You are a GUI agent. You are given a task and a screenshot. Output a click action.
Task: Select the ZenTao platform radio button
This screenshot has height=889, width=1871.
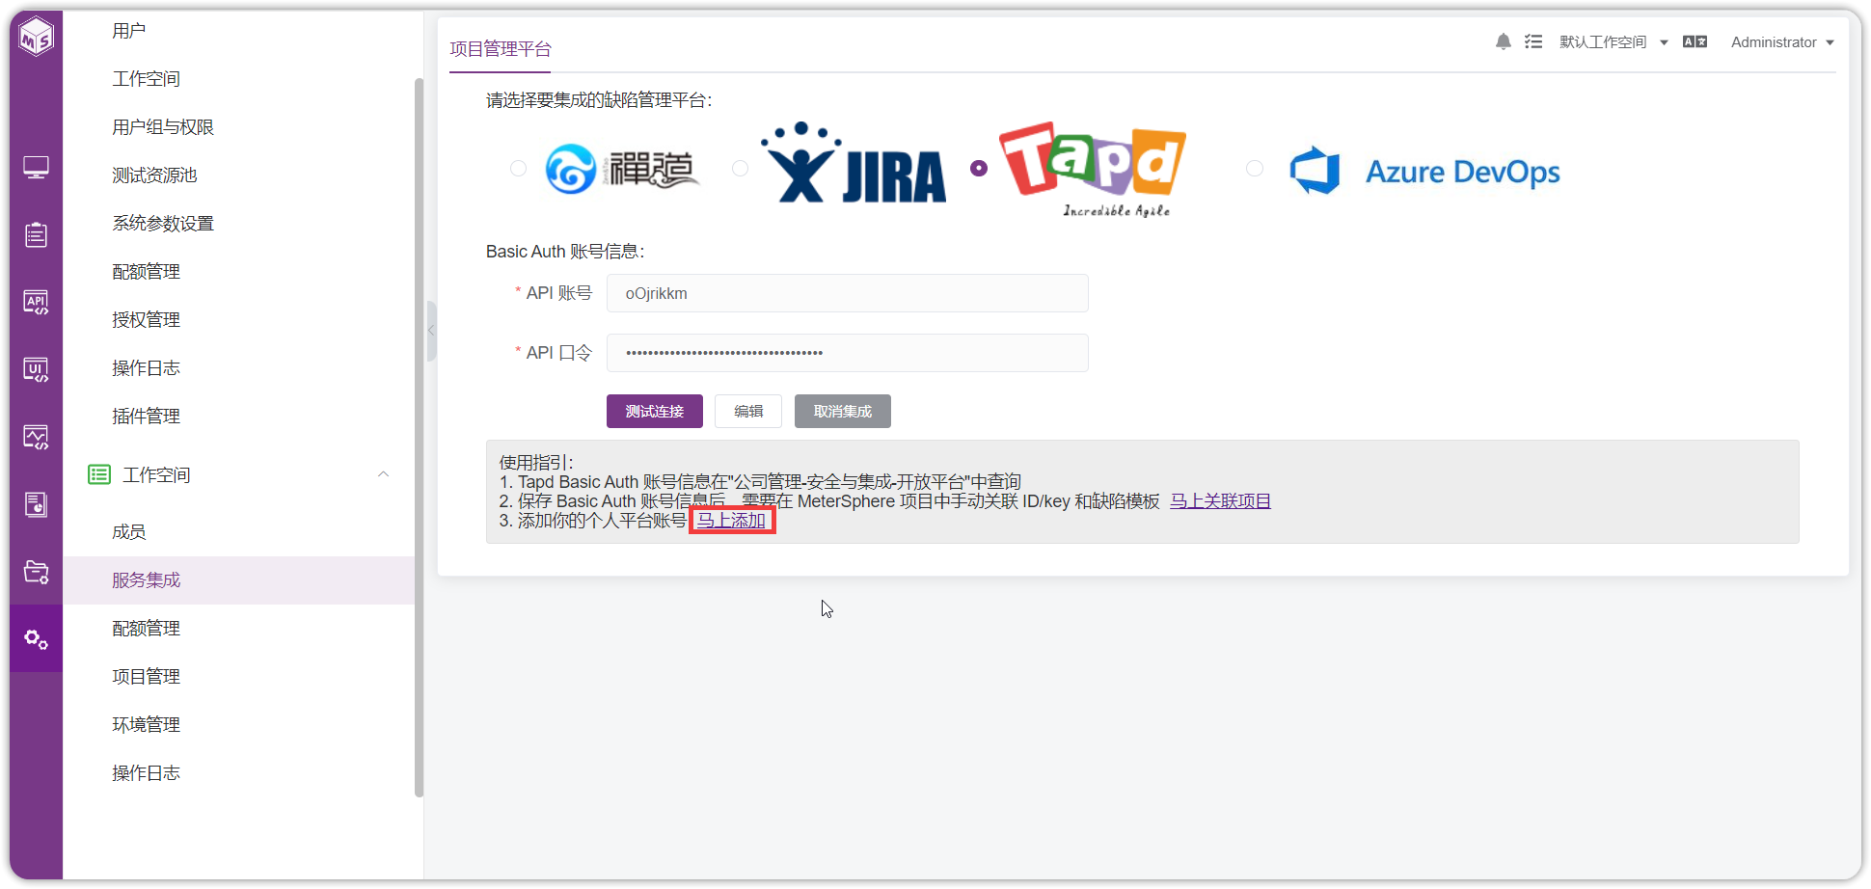coord(518,168)
